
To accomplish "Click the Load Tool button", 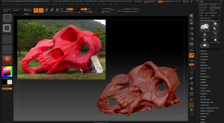I will pyautogui.click(x=204, y=5).
